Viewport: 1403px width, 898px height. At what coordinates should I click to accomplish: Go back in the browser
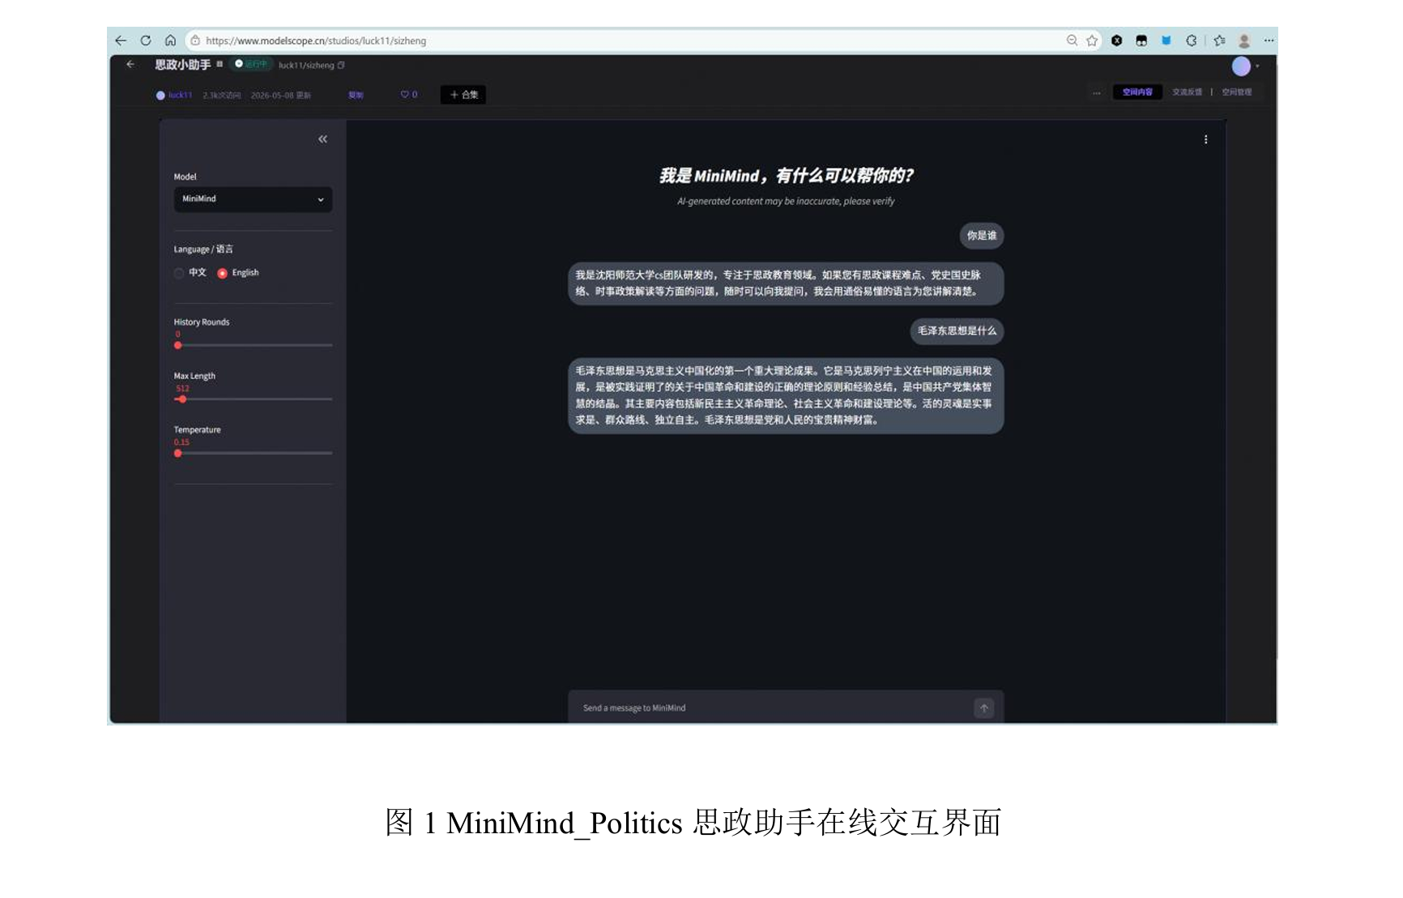pos(121,40)
